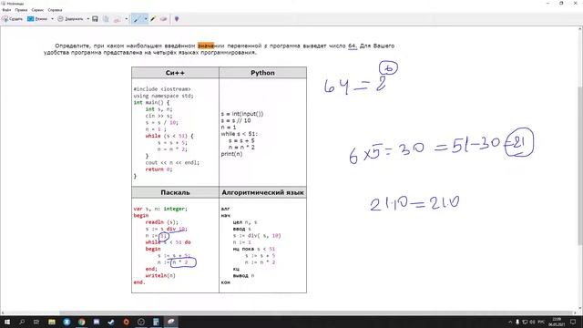Image resolution: width=583 pixels, height=328 pixels.
Task: Open the taskbar clock and date
Action: (557, 322)
